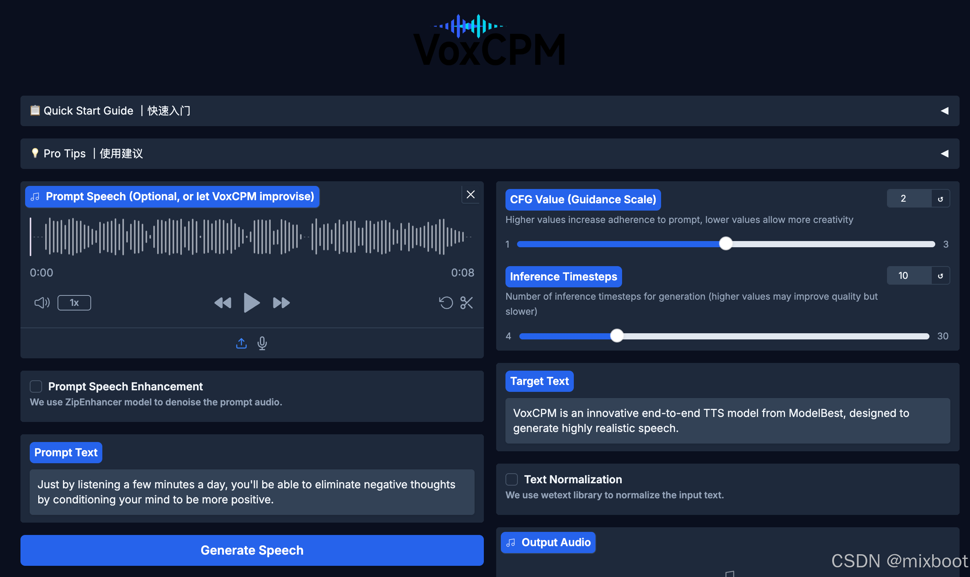Open the scissors trim tool
Viewport: 970px width, 577px height.
(x=466, y=302)
